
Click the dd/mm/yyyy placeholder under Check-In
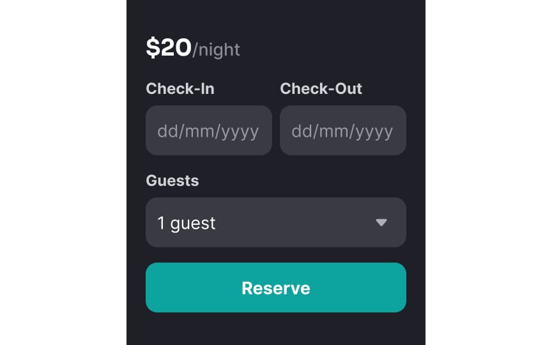[208, 132]
